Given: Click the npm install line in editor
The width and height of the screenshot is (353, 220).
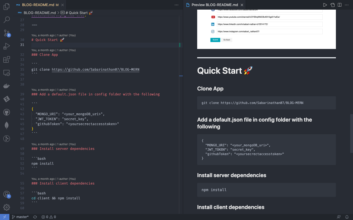Looking at the screenshot, I should coord(42,164).
